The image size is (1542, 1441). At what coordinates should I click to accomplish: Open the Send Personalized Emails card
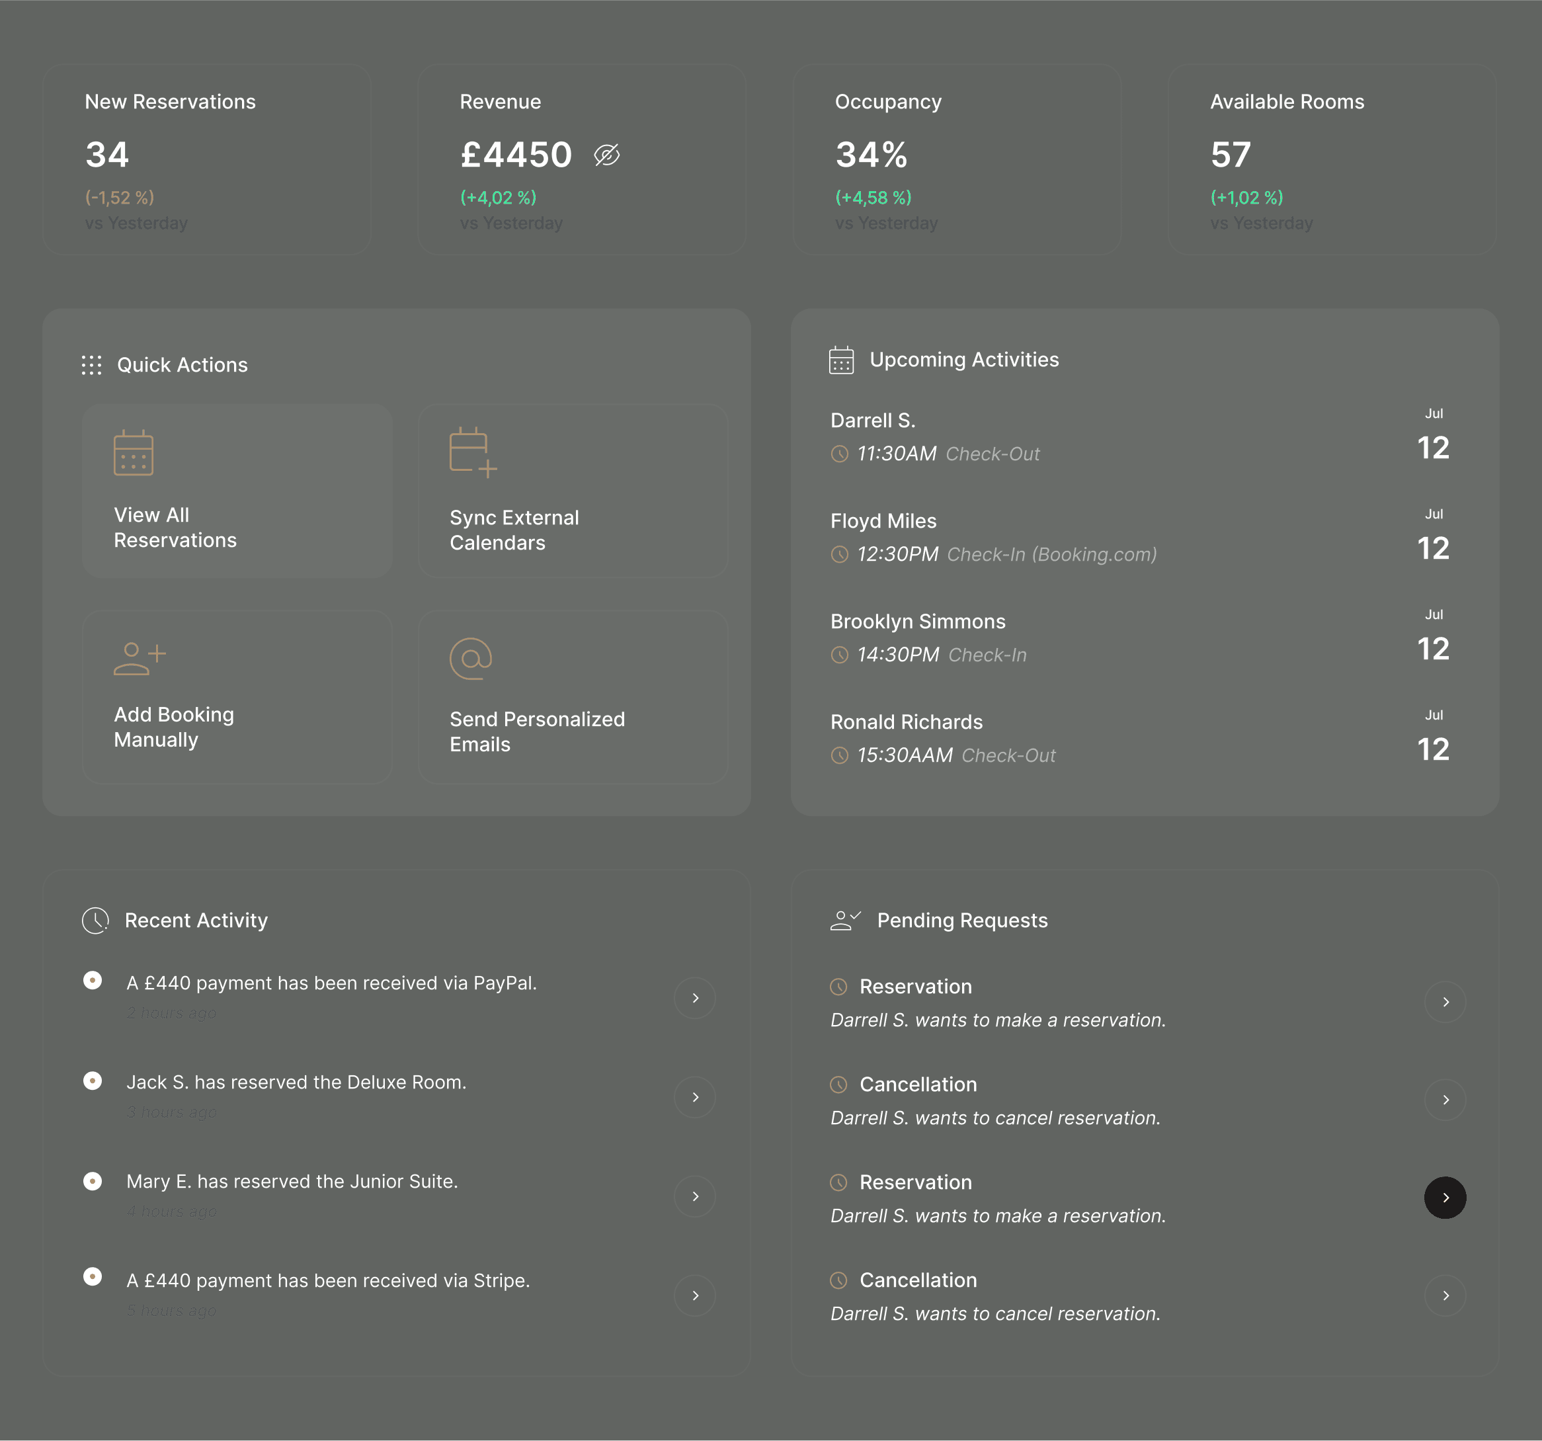tap(573, 696)
